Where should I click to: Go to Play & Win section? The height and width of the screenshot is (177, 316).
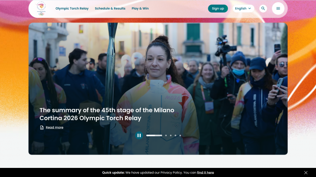[140, 9]
